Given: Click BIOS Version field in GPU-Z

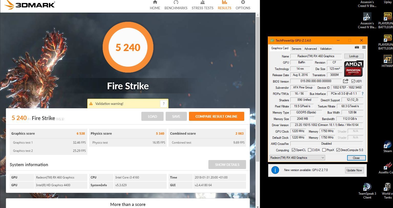Looking at the screenshot, I should pyautogui.click(x=316, y=81).
